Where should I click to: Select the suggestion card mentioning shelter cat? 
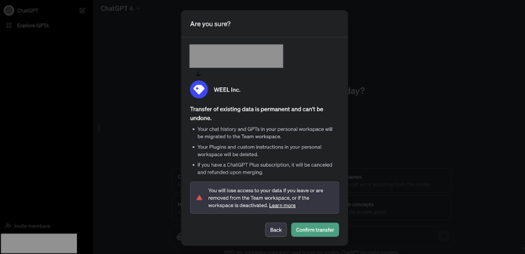coord(396,180)
